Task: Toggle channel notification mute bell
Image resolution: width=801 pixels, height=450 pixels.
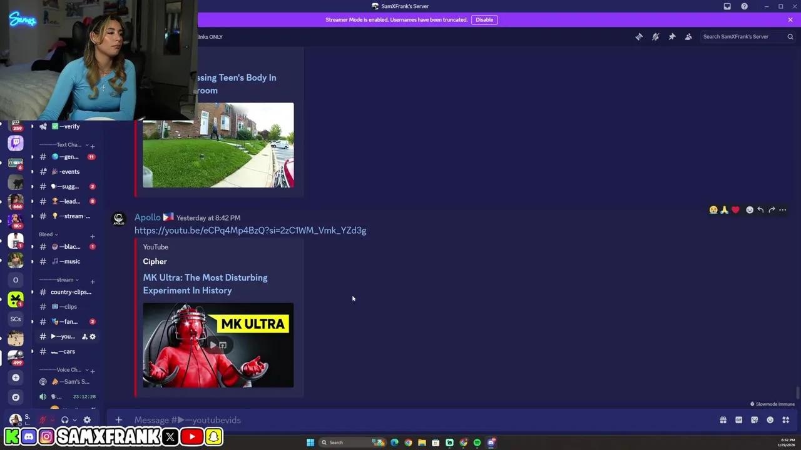Action: pyautogui.click(x=655, y=37)
